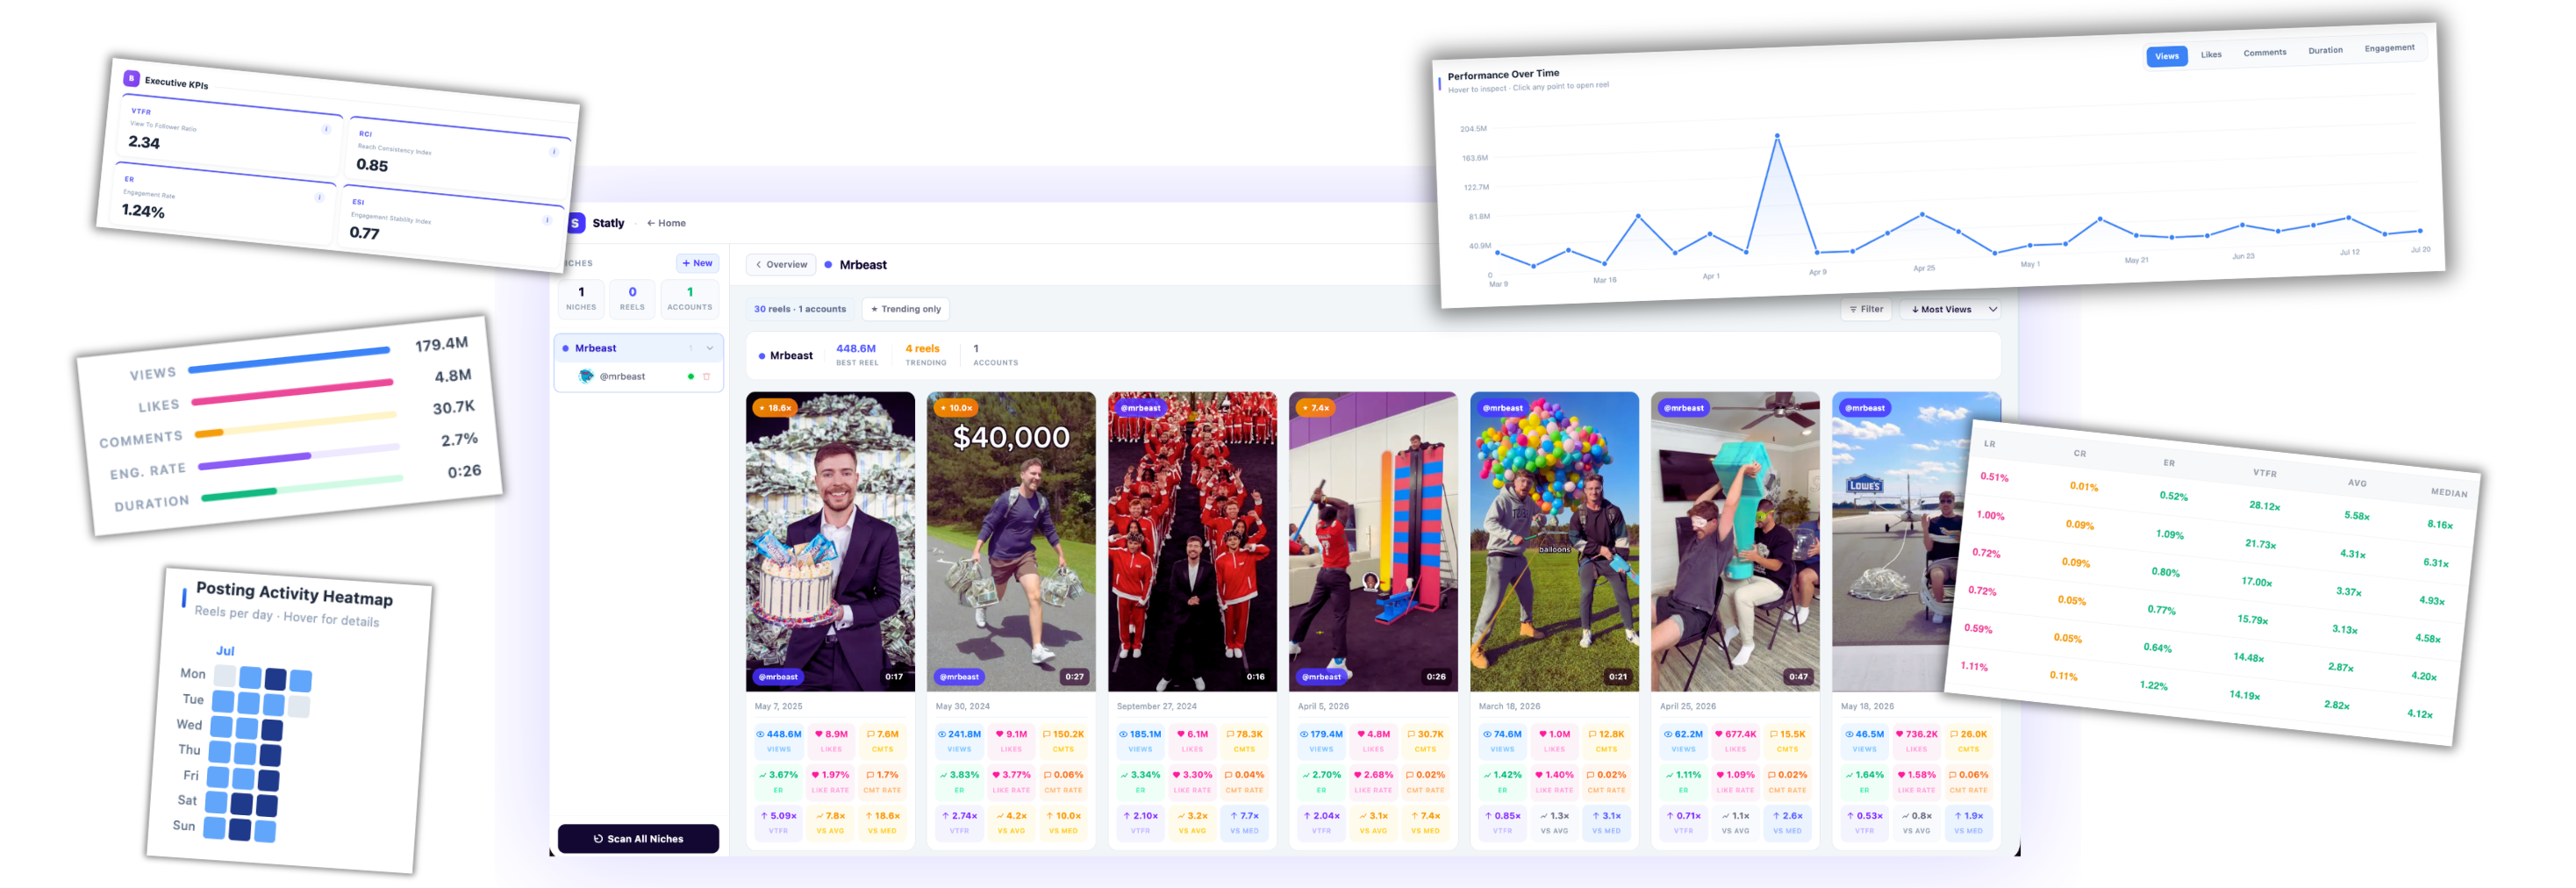2576x888 pixels.
Task: Select the Mrbeast niche in the sidebar
Action: [x=638, y=348]
